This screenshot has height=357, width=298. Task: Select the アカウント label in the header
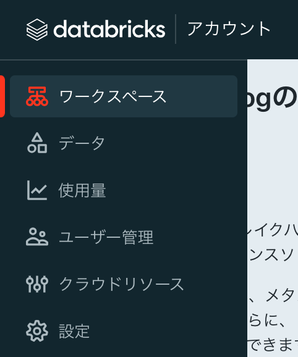click(x=229, y=29)
